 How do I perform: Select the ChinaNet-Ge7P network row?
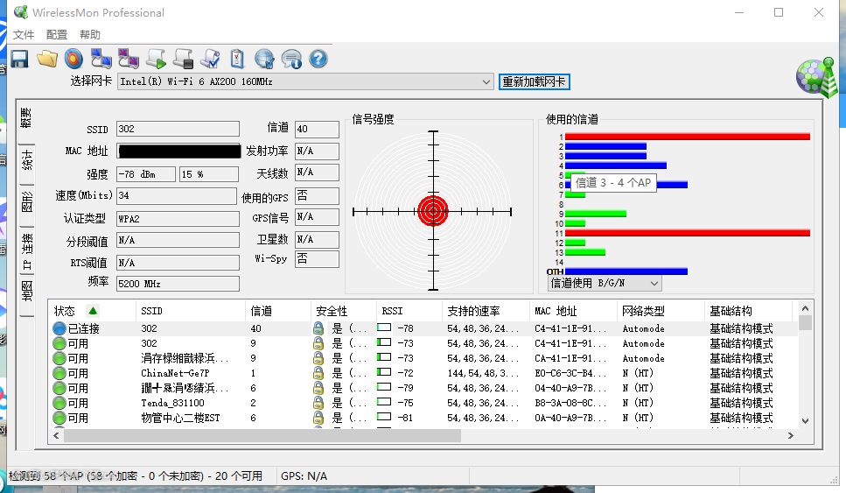(x=423, y=373)
